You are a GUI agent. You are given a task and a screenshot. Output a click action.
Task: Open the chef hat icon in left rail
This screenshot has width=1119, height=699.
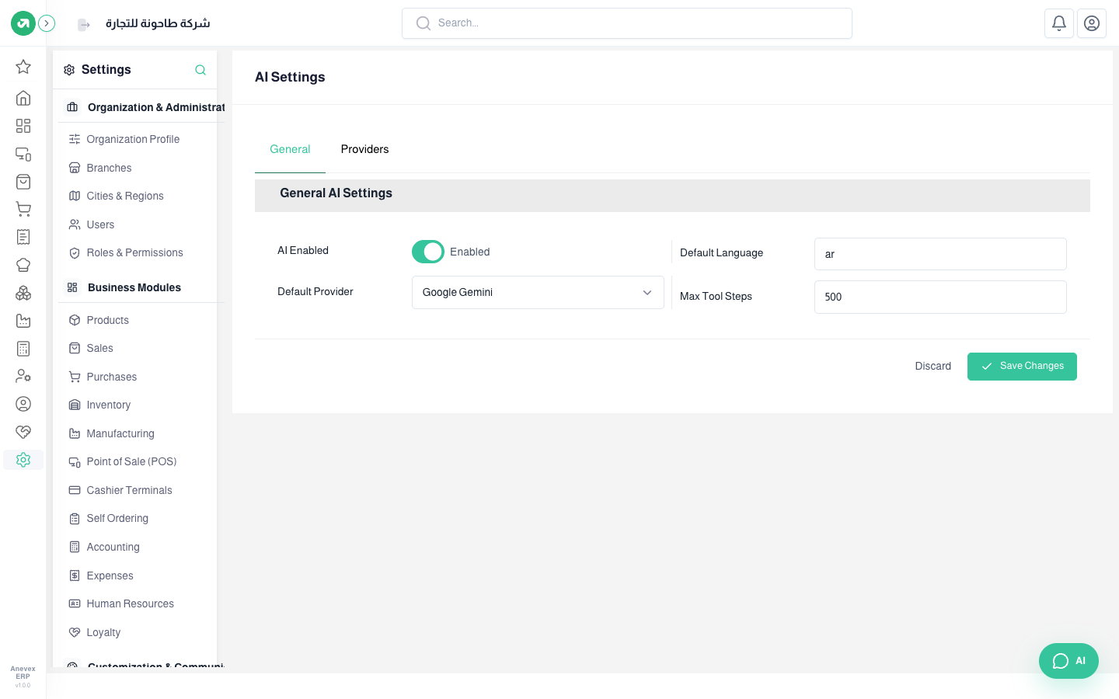coord(23,265)
